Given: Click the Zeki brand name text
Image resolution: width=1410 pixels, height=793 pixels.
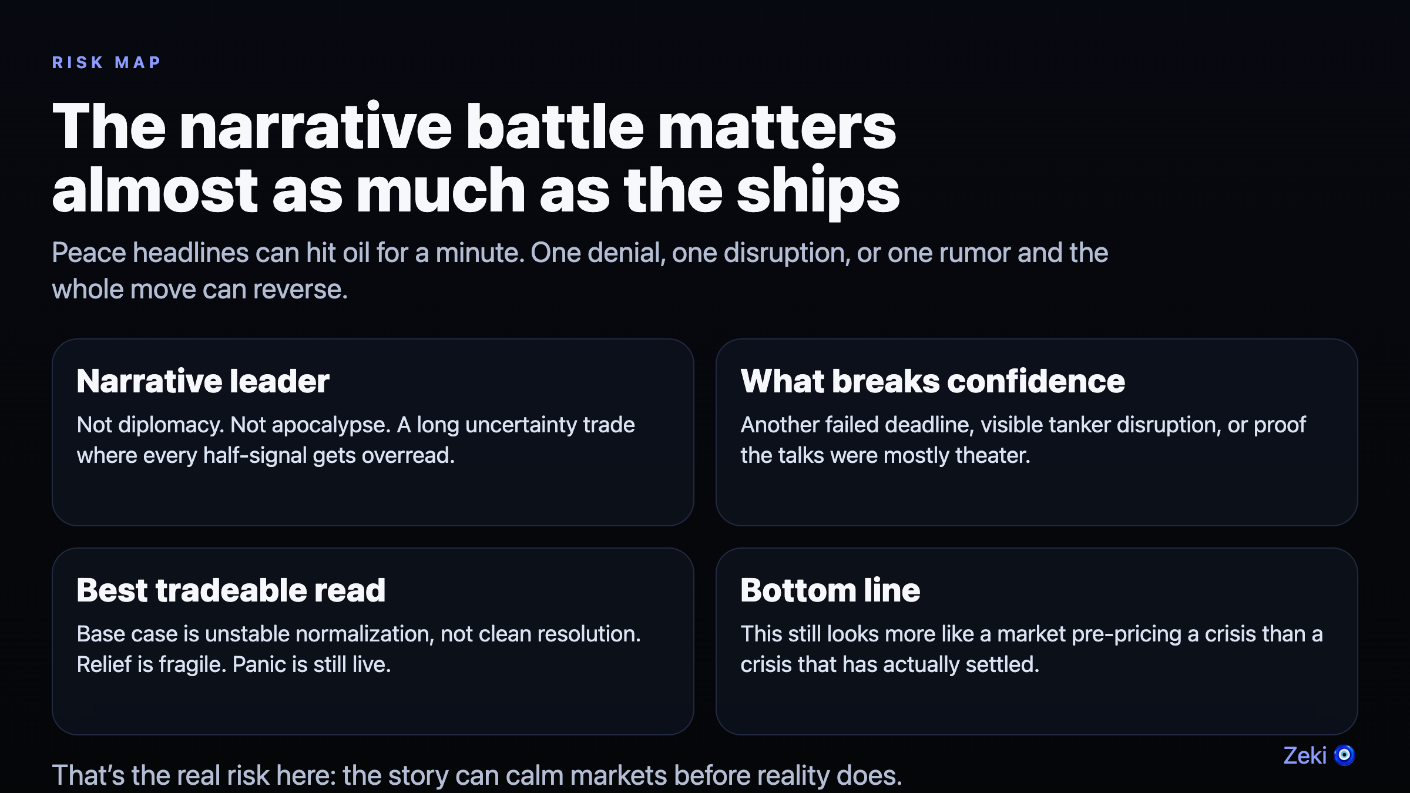Looking at the screenshot, I should [1304, 755].
